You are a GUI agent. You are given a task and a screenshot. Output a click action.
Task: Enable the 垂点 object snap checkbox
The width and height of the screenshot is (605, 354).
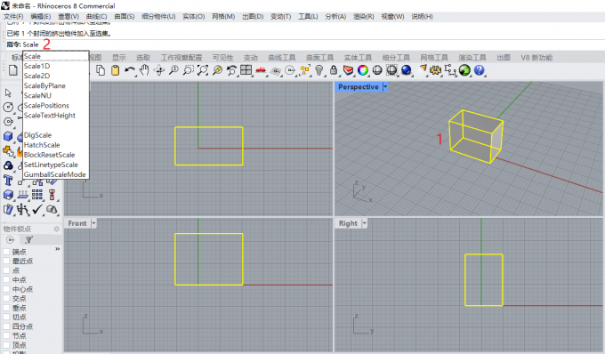point(6,308)
